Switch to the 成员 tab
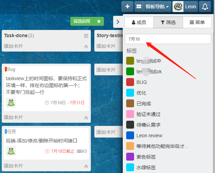 [x=139, y=22]
